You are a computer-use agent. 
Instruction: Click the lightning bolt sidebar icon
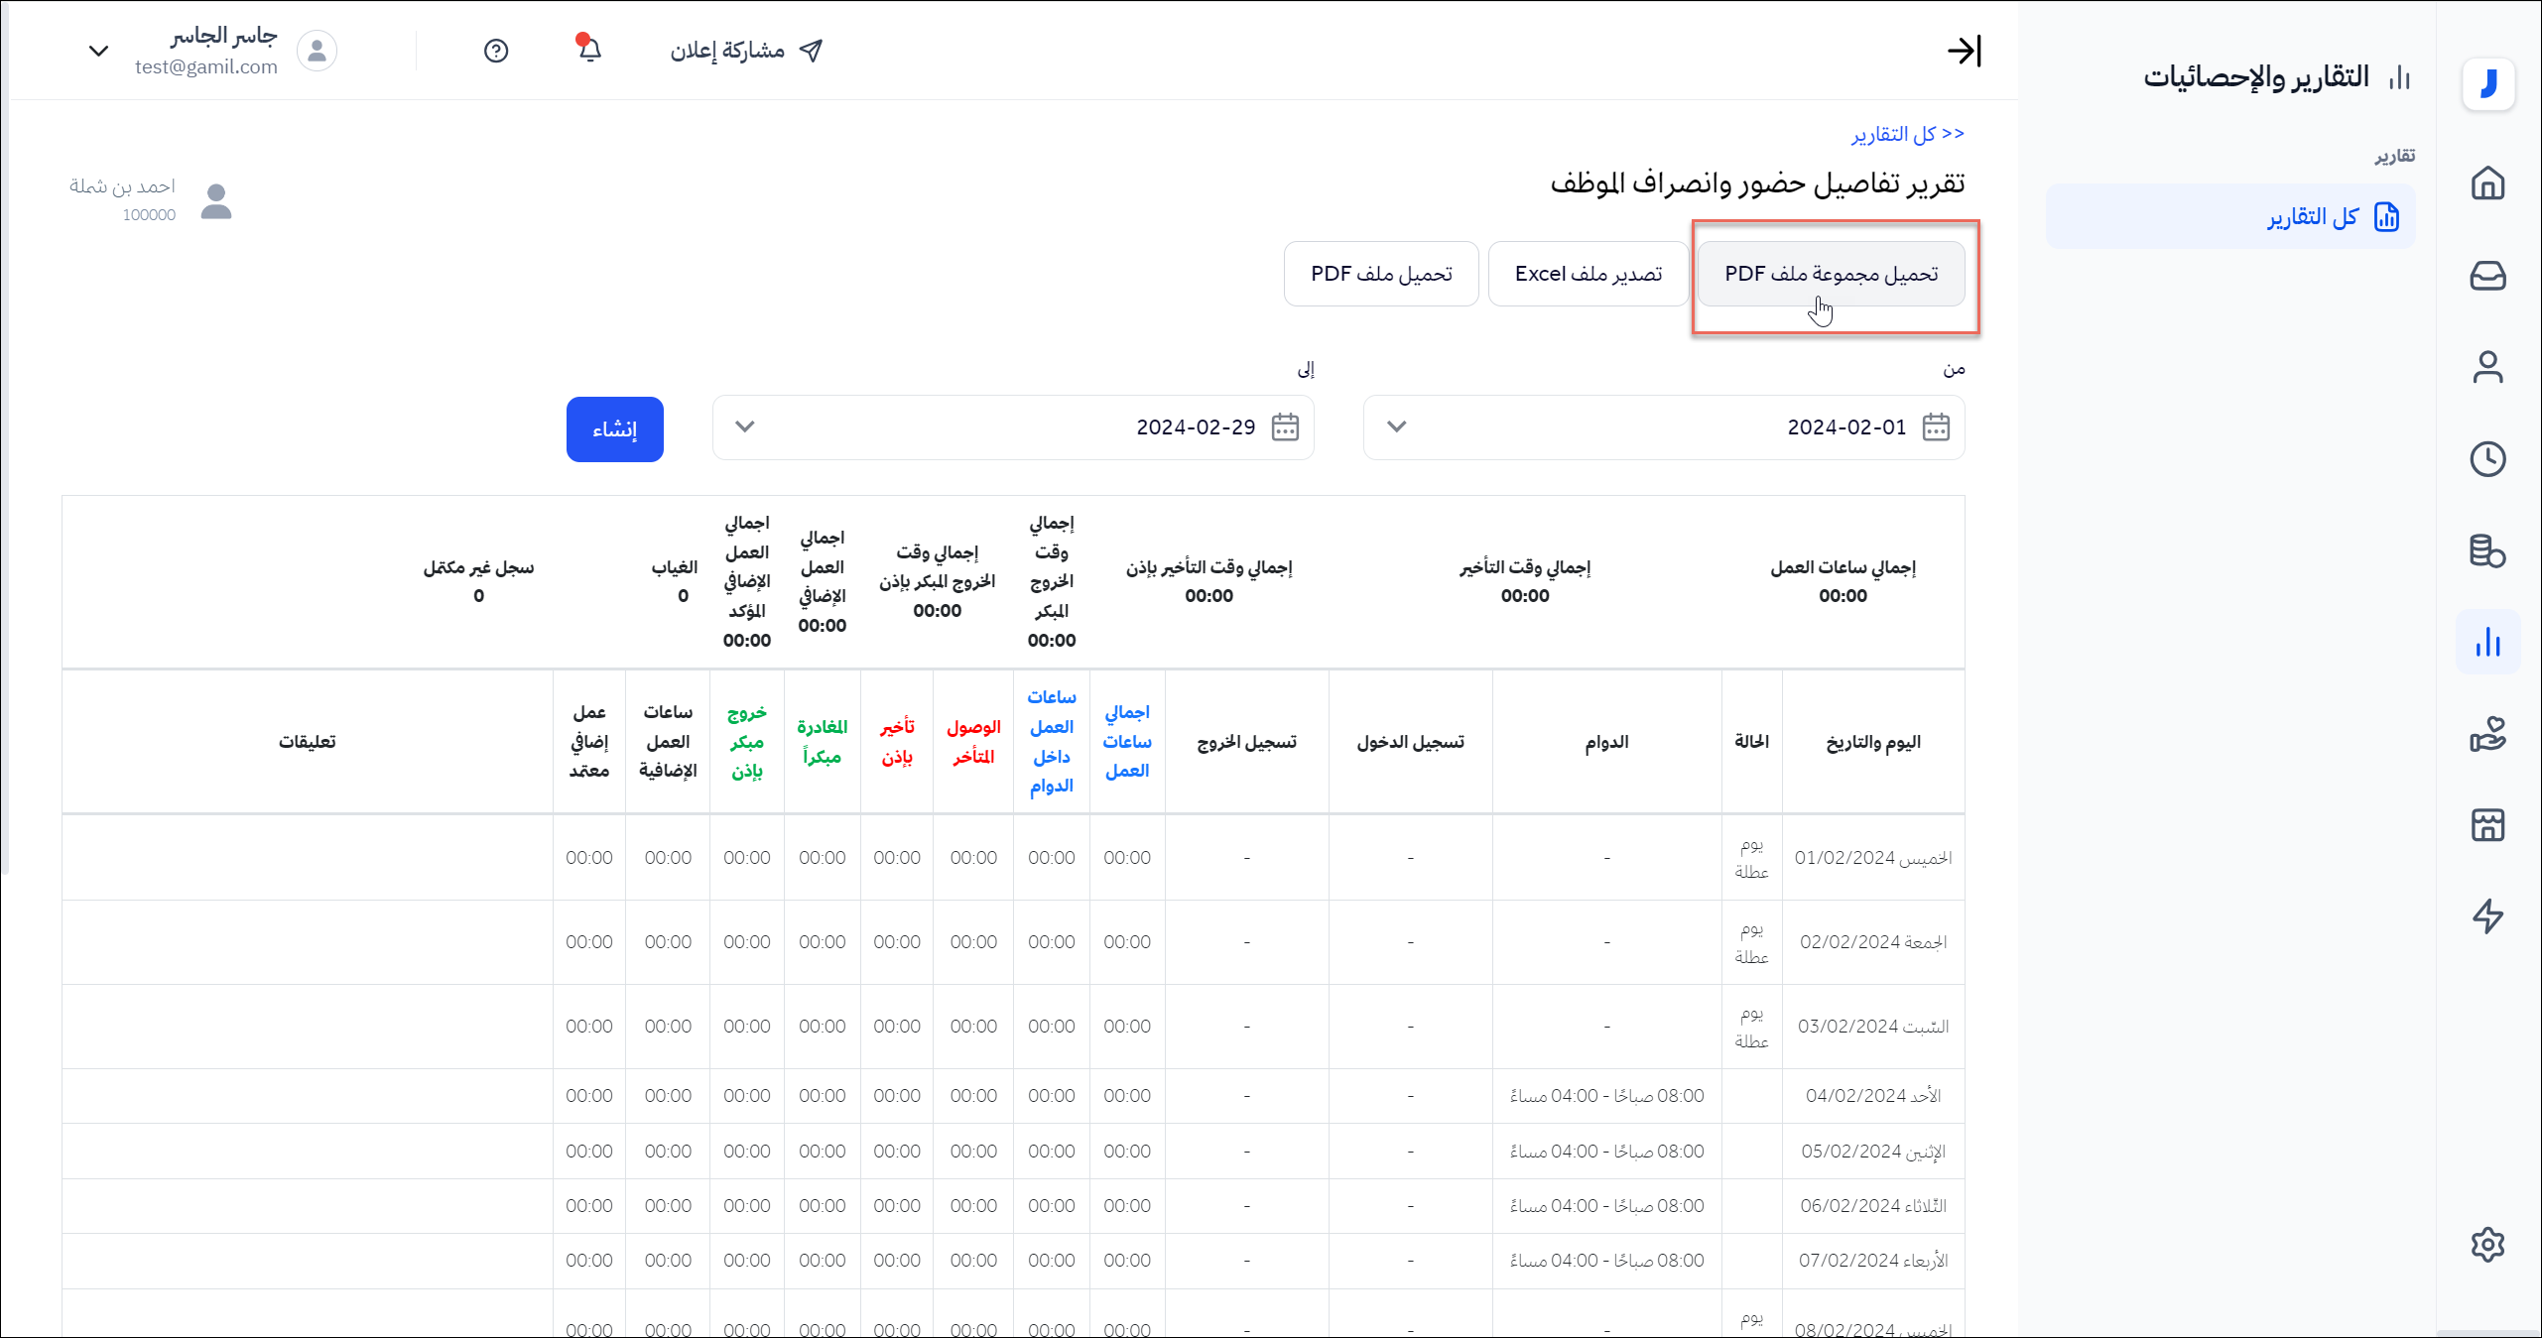click(2487, 915)
